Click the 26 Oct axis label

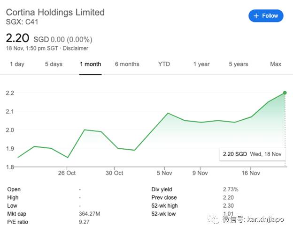click(67, 173)
